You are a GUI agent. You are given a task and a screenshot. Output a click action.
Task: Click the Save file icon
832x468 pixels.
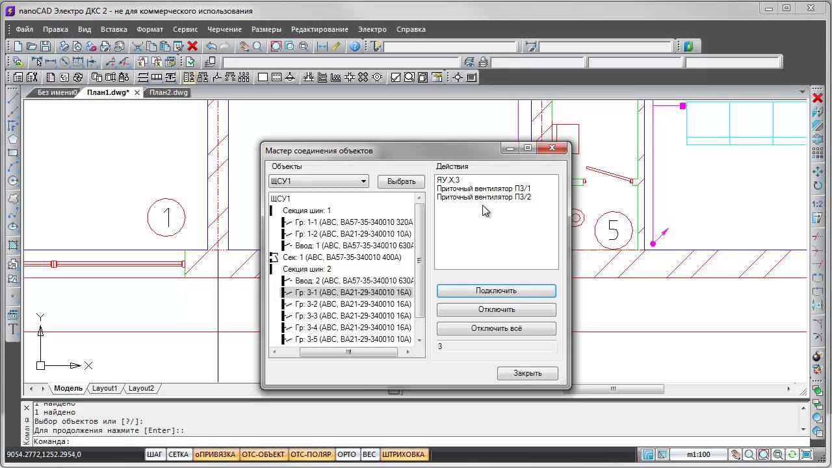tap(45, 46)
